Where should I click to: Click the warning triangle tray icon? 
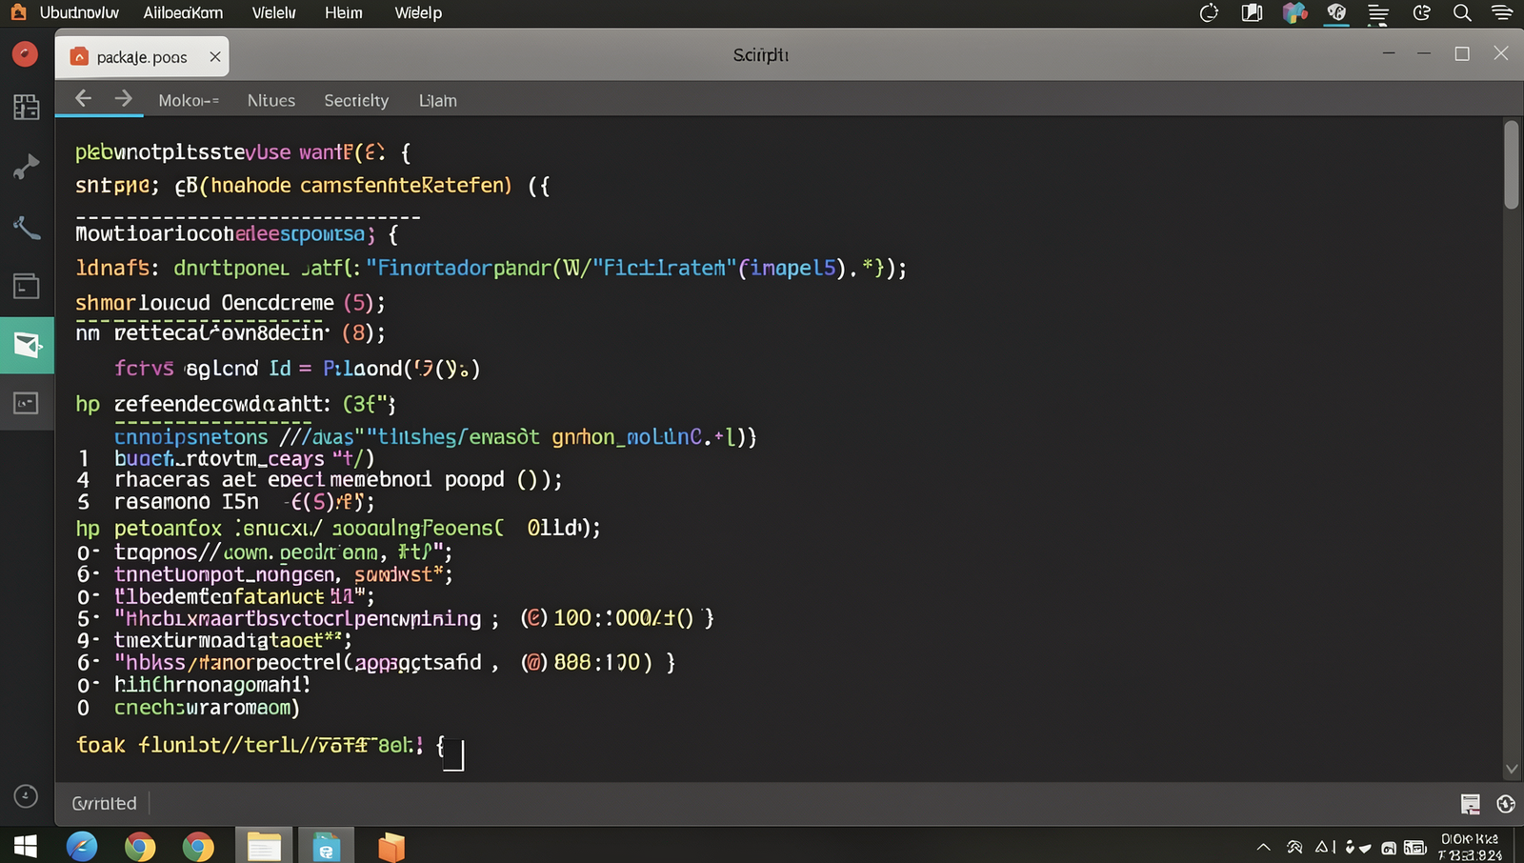pos(1322,847)
